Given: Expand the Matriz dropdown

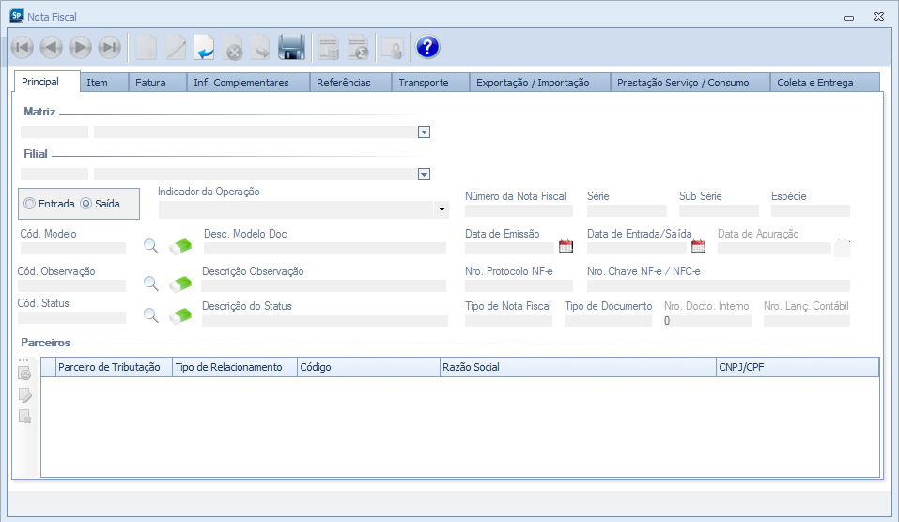Looking at the screenshot, I should coord(424,132).
